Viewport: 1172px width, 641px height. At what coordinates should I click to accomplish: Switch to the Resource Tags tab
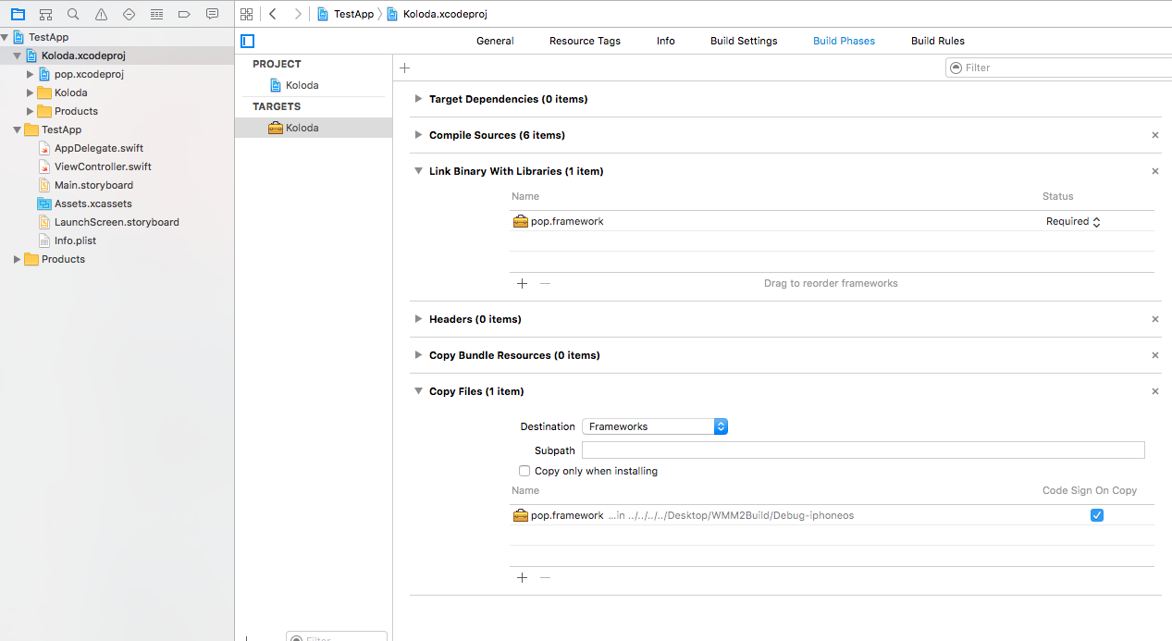pos(585,41)
